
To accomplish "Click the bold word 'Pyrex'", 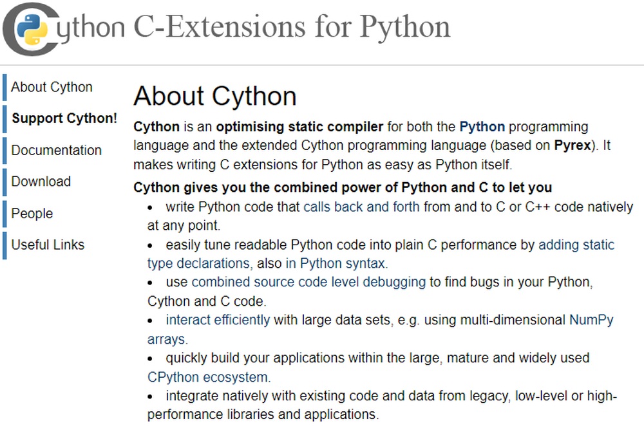I will point(573,145).
